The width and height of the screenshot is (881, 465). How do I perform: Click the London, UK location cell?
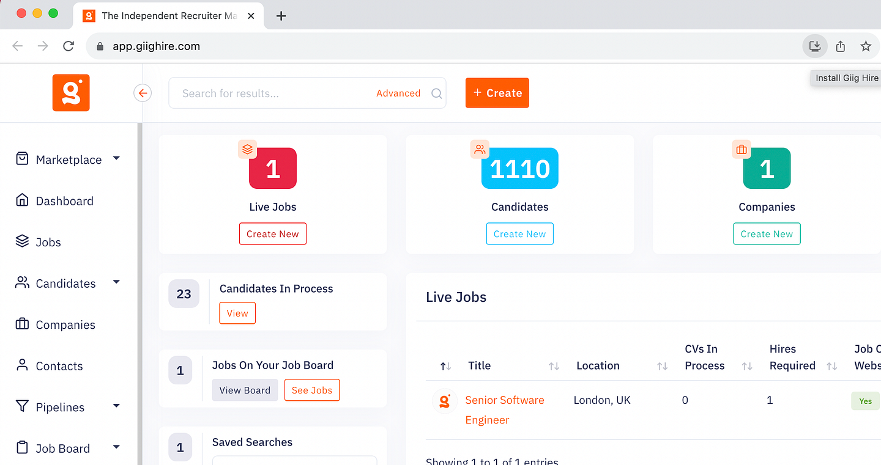pos(602,400)
